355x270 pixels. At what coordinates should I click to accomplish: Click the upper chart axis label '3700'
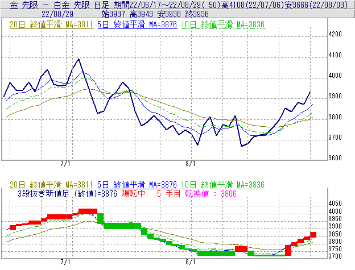[335, 138]
